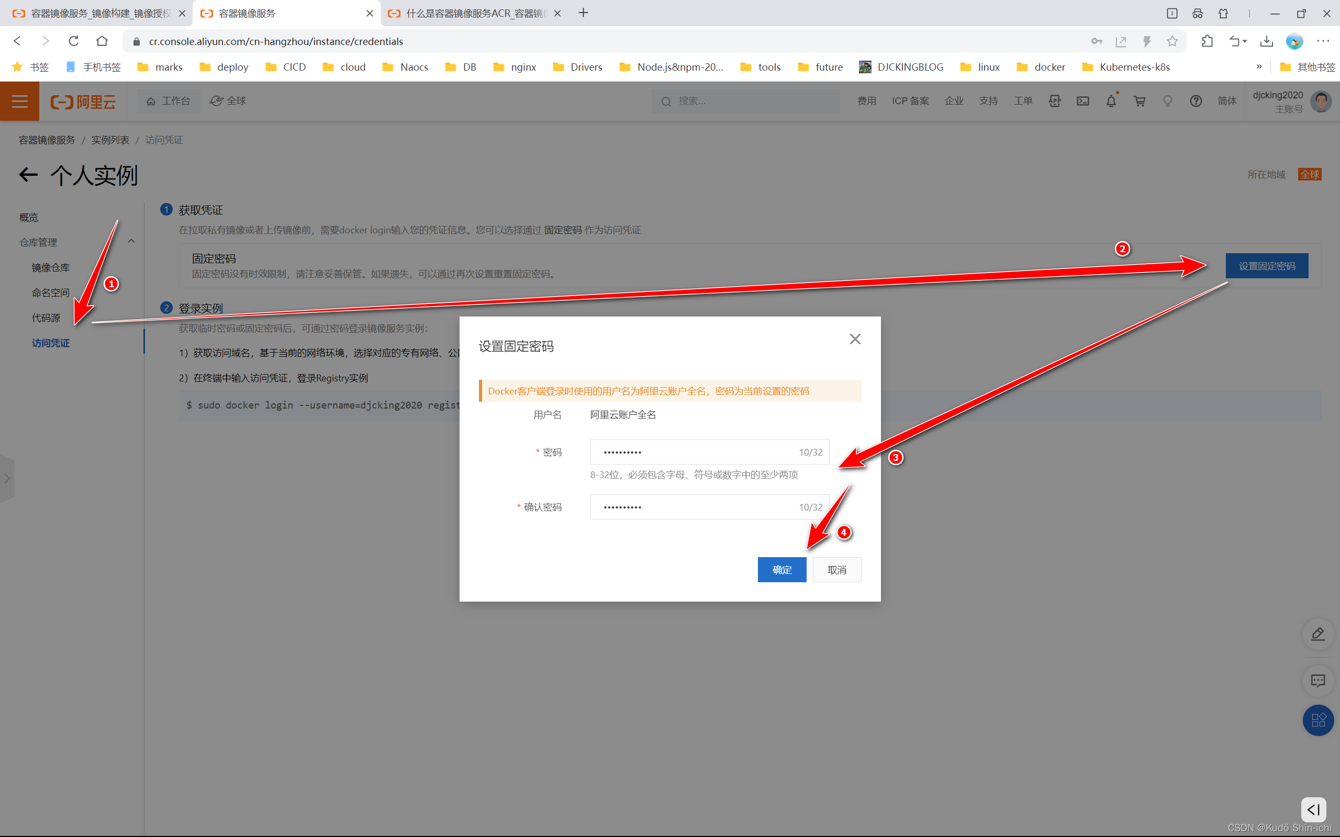Open the shopping cart icon
Image resolution: width=1340 pixels, height=837 pixels.
[x=1140, y=101]
